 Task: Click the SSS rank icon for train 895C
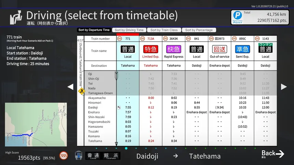(235, 39)
